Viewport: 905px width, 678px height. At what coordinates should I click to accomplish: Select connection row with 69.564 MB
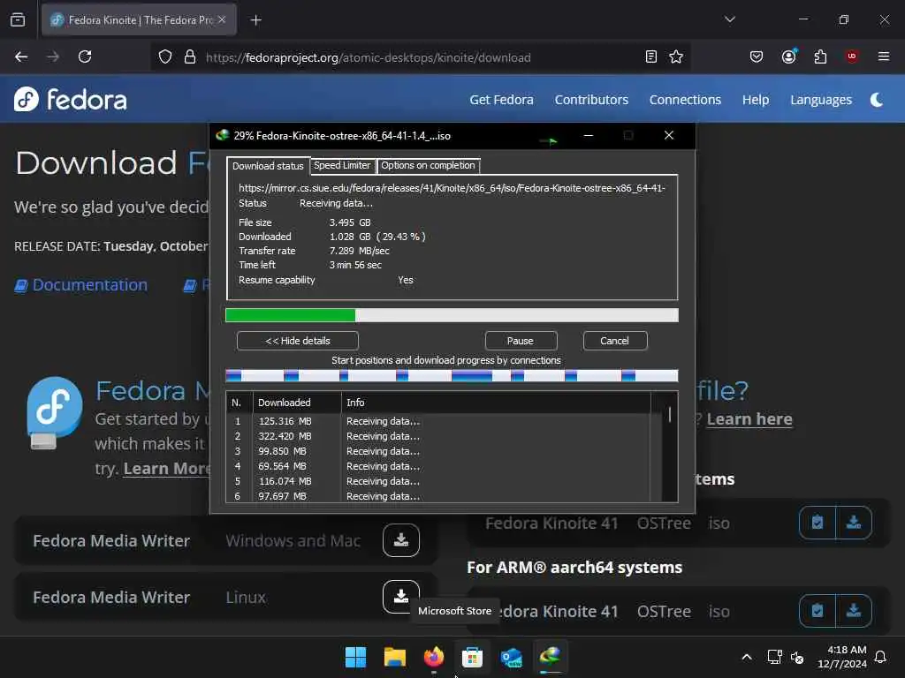tap(438, 466)
